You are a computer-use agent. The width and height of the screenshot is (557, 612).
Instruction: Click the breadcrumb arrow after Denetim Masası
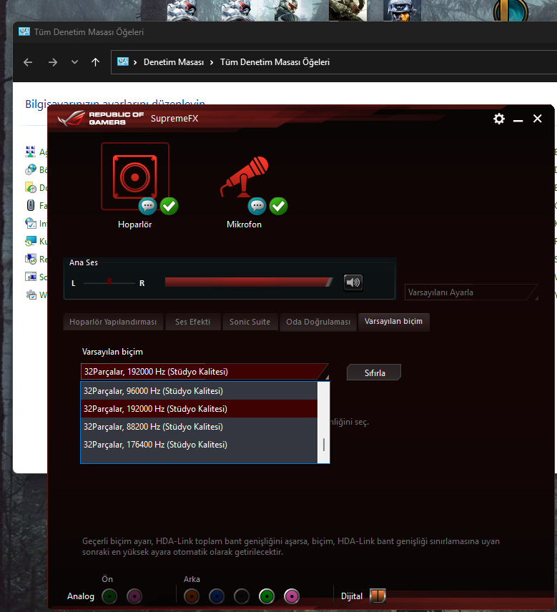coord(212,62)
